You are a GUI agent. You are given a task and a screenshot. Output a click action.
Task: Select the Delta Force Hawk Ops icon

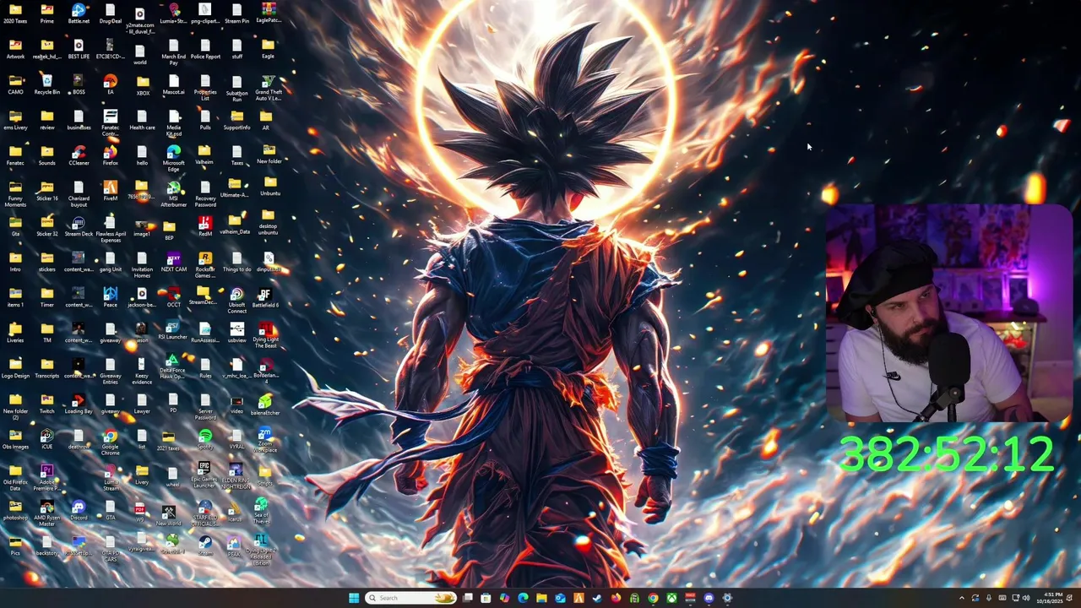tap(172, 367)
